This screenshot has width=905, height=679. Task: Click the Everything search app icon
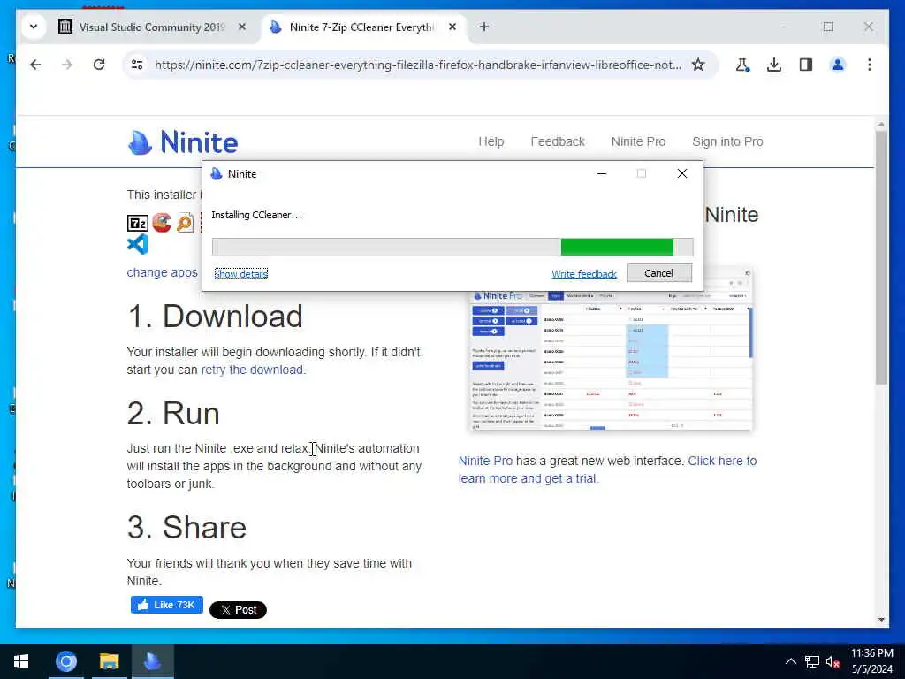point(186,223)
